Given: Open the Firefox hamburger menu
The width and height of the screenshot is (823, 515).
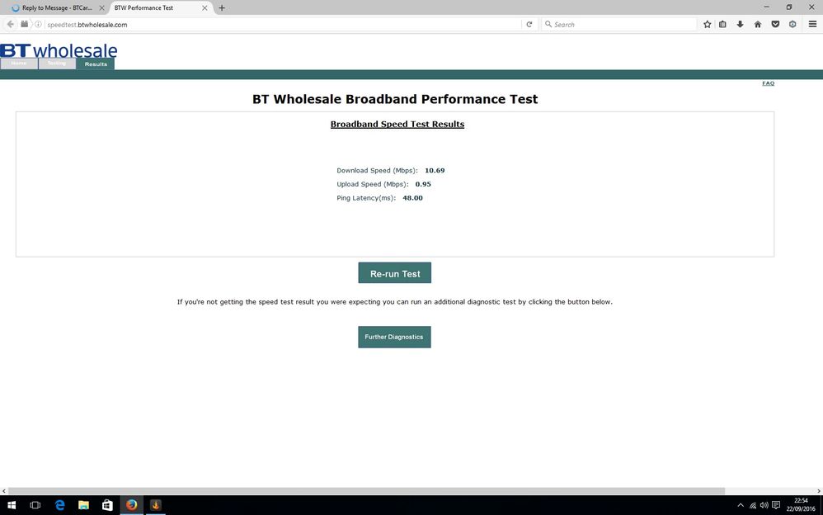Looking at the screenshot, I should pos(812,24).
